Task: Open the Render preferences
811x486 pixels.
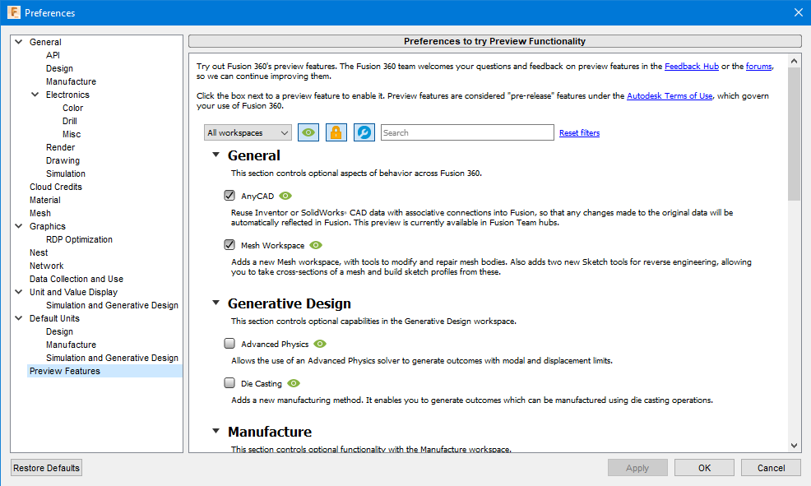Action: click(61, 147)
